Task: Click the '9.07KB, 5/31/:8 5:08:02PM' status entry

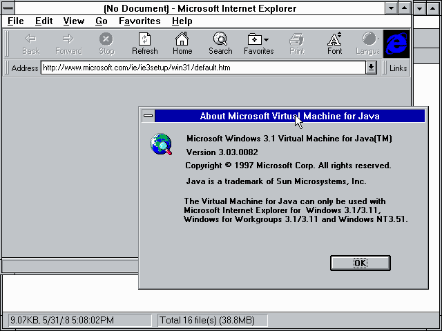Action: (x=62, y=320)
